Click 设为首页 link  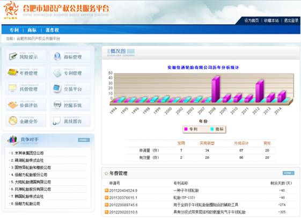[x=252, y=20]
